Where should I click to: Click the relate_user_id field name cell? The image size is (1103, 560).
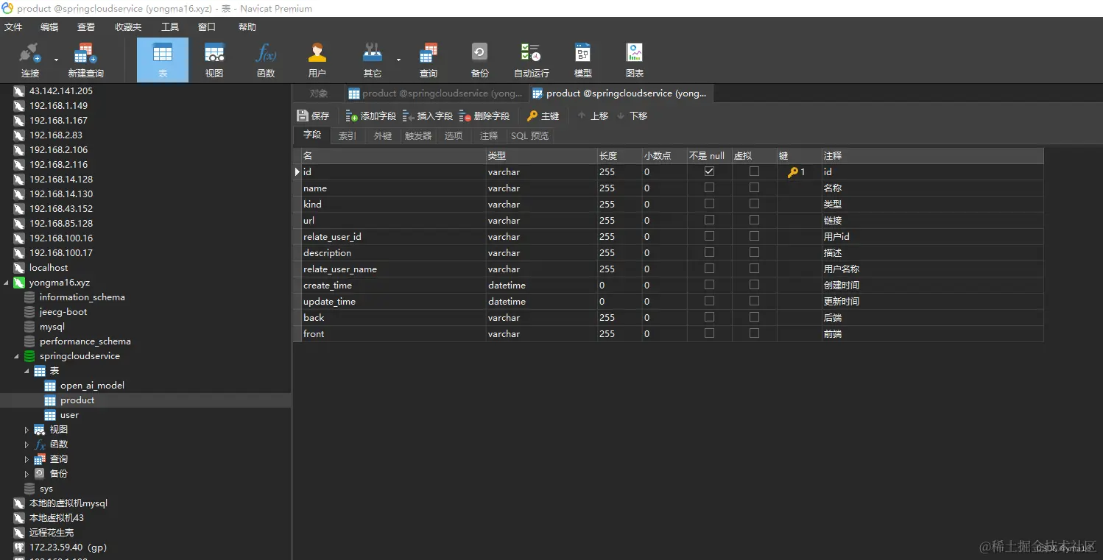tap(394, 237)
